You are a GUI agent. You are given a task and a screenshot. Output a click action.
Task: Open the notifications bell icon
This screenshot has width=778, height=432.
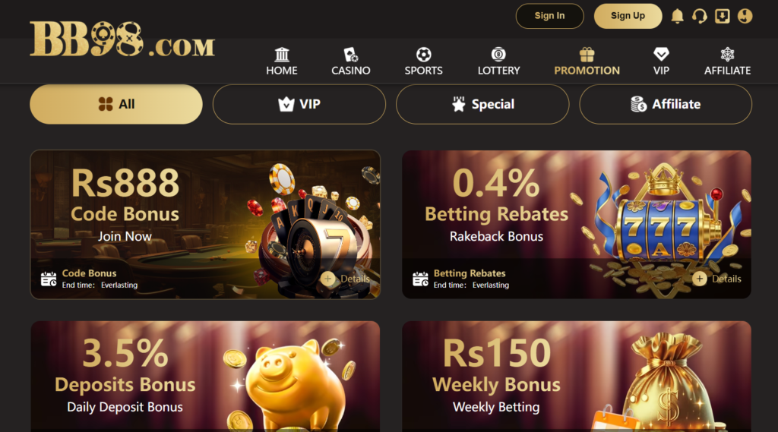677,16
